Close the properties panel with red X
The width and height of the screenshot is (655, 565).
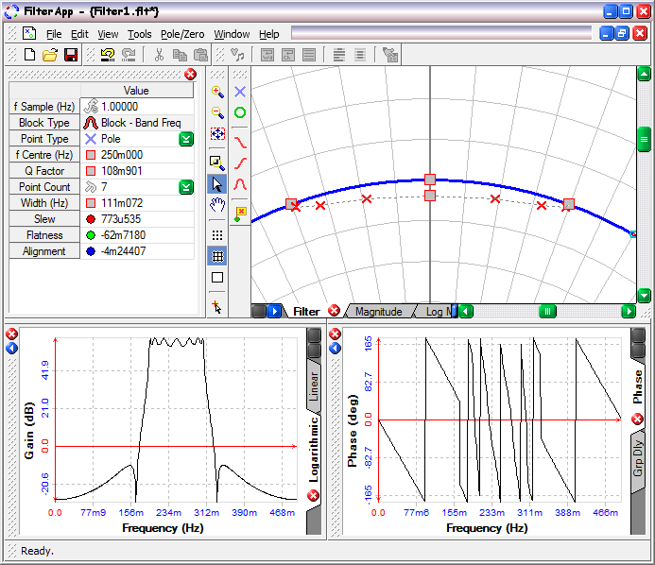(x=191, y=75)
